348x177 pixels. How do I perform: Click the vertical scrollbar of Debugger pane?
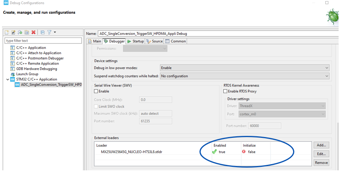click(x=338, y=146)
